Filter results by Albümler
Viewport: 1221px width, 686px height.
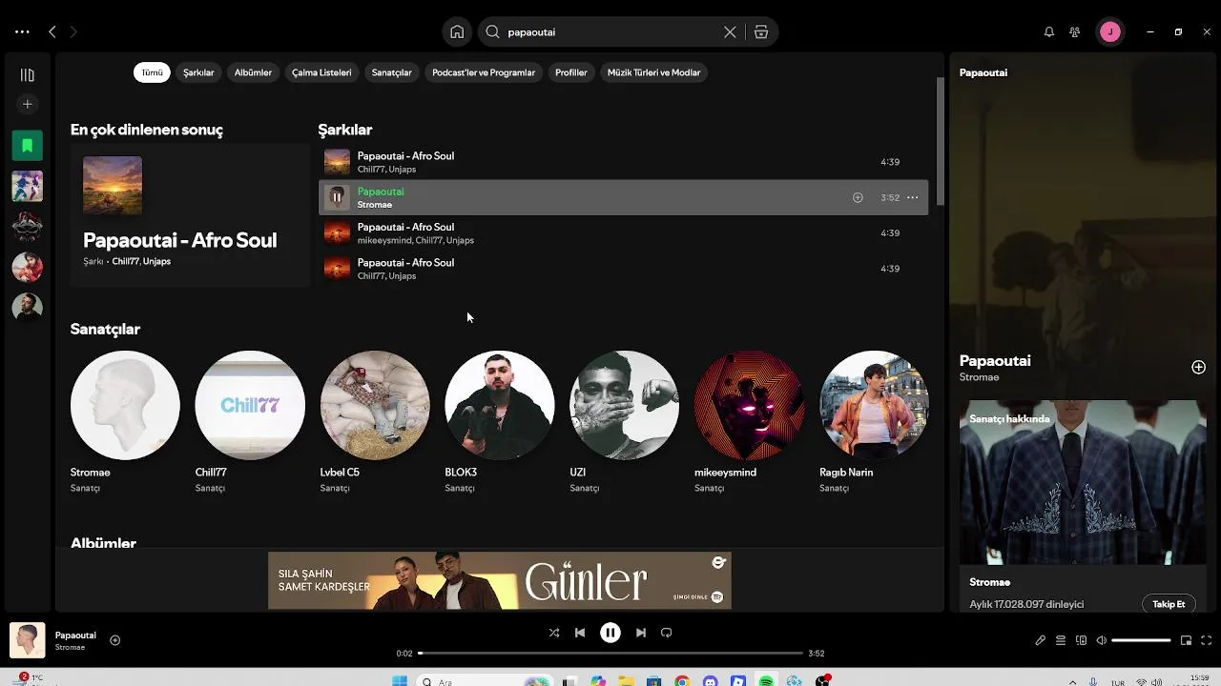click(253, 72)
